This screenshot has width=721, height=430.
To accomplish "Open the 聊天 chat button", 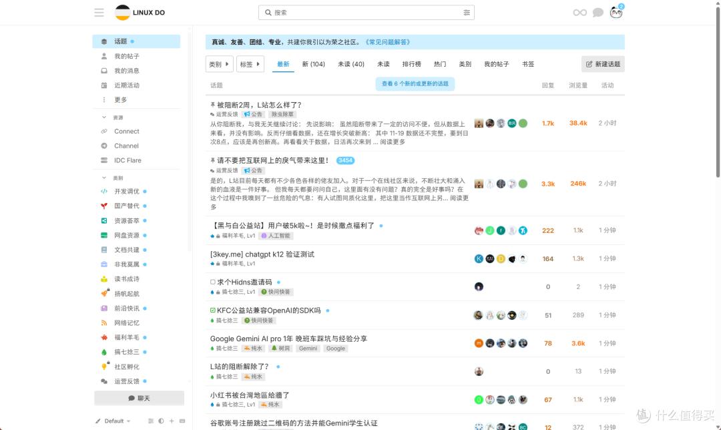I will point(139,398).
